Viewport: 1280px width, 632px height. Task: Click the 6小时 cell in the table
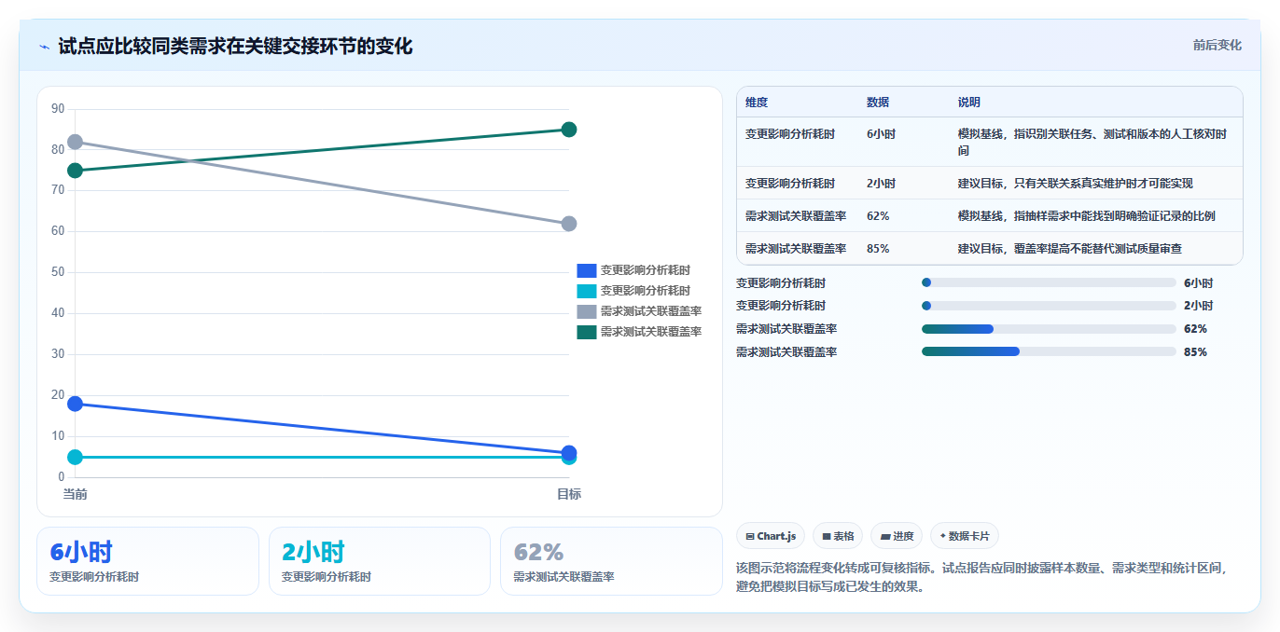point(881,134)
